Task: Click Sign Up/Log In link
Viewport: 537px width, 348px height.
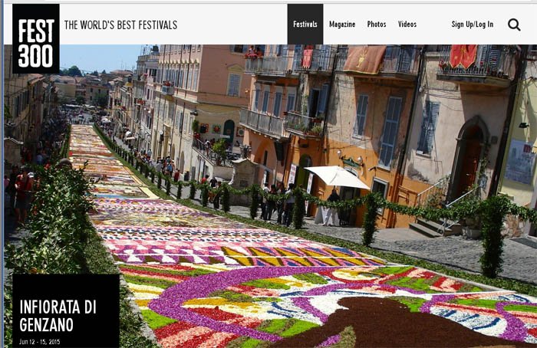Action: 473,25
